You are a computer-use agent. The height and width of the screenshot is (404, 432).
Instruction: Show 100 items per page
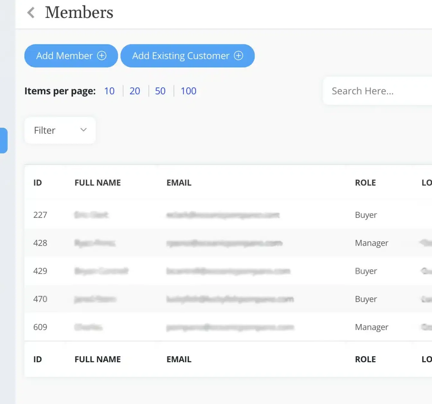(x=188, y=91)
